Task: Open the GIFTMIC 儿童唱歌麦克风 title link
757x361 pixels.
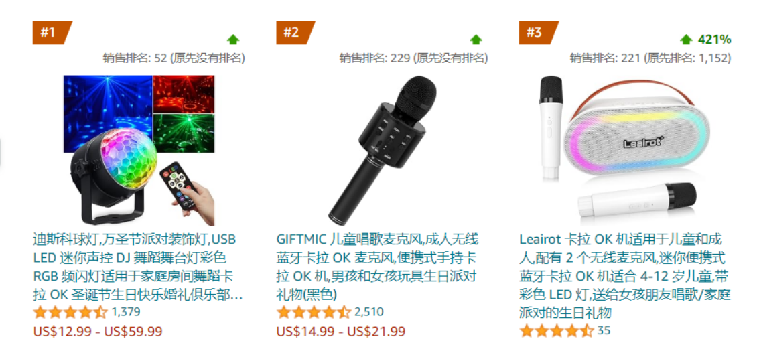Action: click(x=378, y=267)
